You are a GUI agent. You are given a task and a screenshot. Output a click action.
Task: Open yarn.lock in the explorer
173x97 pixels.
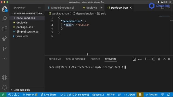(27, 36)
